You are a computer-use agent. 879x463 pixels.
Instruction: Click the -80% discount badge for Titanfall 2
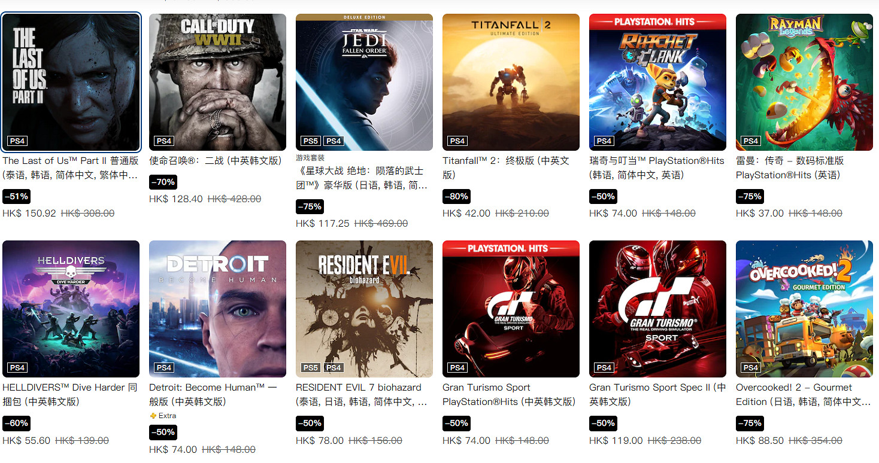click(x=456, y=196)
